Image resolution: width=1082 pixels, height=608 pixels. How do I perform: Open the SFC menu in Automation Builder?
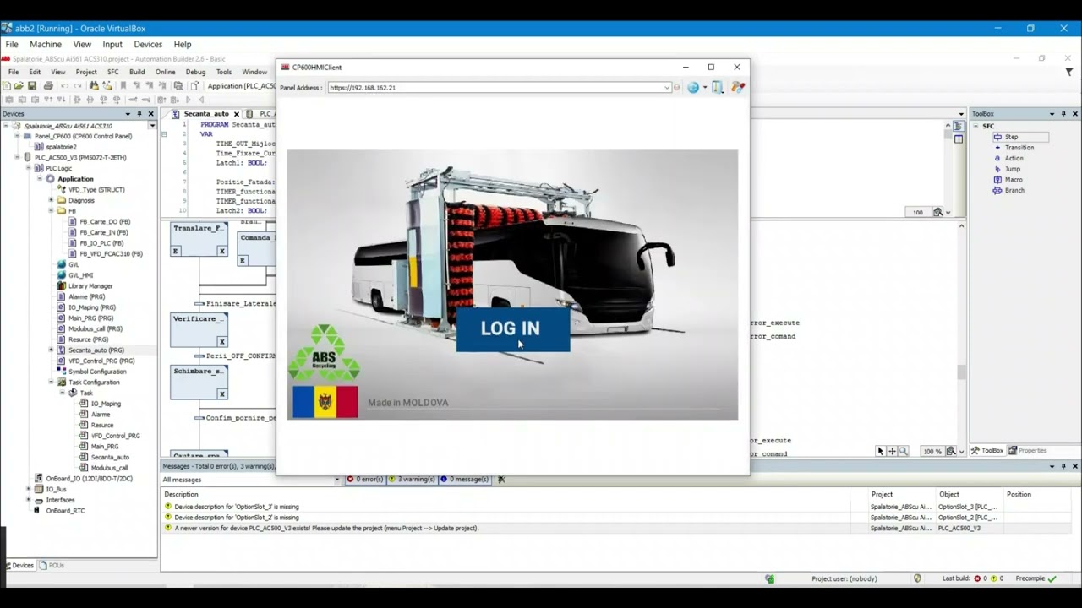pyautogui.click(x=112, y=72)
